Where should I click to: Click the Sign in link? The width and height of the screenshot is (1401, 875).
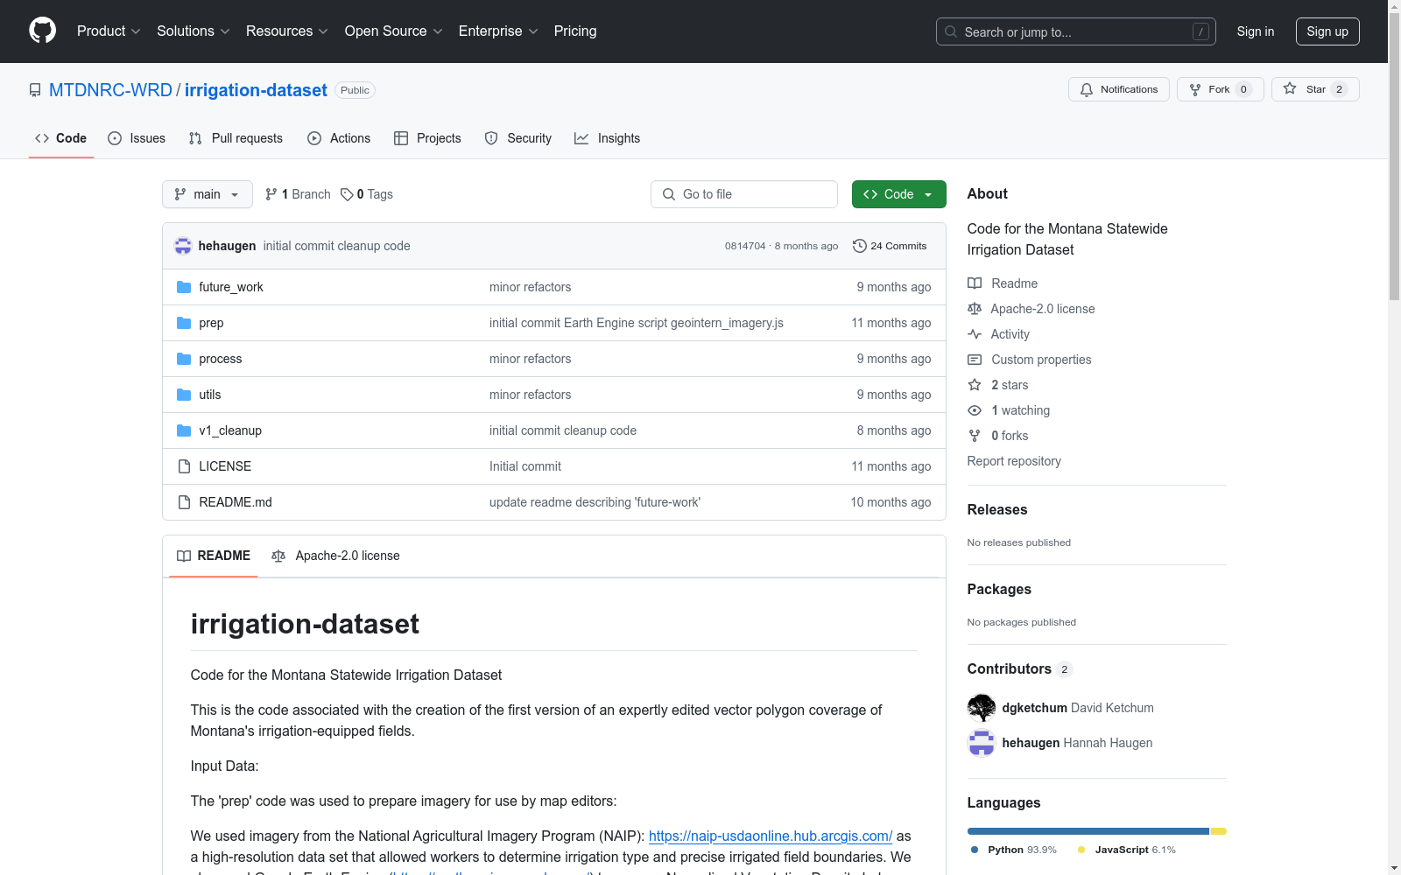click(1256, 31)
